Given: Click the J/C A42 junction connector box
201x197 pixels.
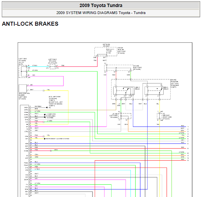Looking at the screenshot, I should tap(119, 68).
